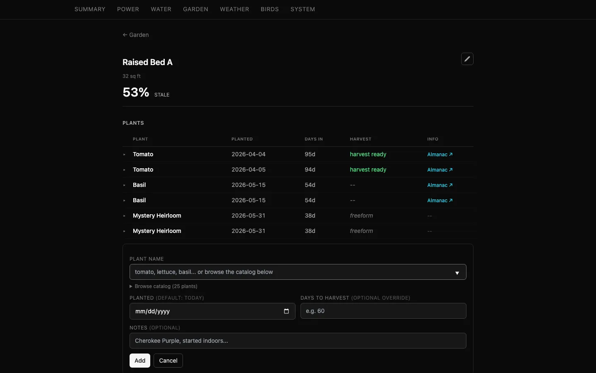Open Almanac link for second Basil row
This screenshot has width=596, height=373.
pyautogui.click(x=440, y=200)
